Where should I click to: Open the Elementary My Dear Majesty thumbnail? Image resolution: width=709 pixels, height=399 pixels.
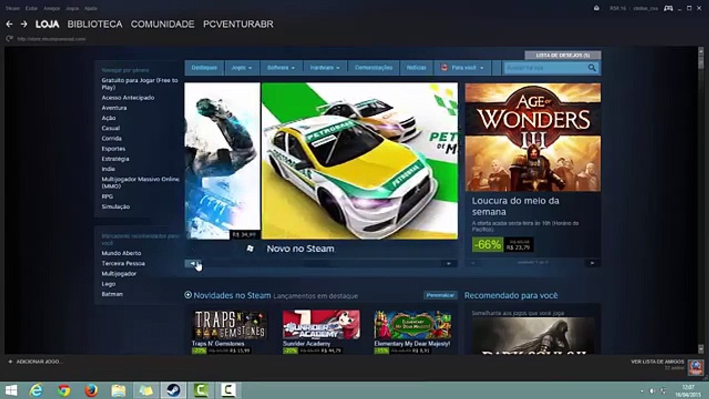413,325
